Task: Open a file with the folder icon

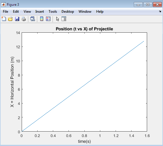Action: (x=10, y=19)
